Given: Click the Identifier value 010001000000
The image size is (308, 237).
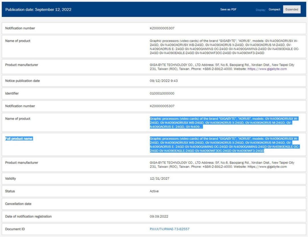Looking at the screenshot, I should pos(162,93).
